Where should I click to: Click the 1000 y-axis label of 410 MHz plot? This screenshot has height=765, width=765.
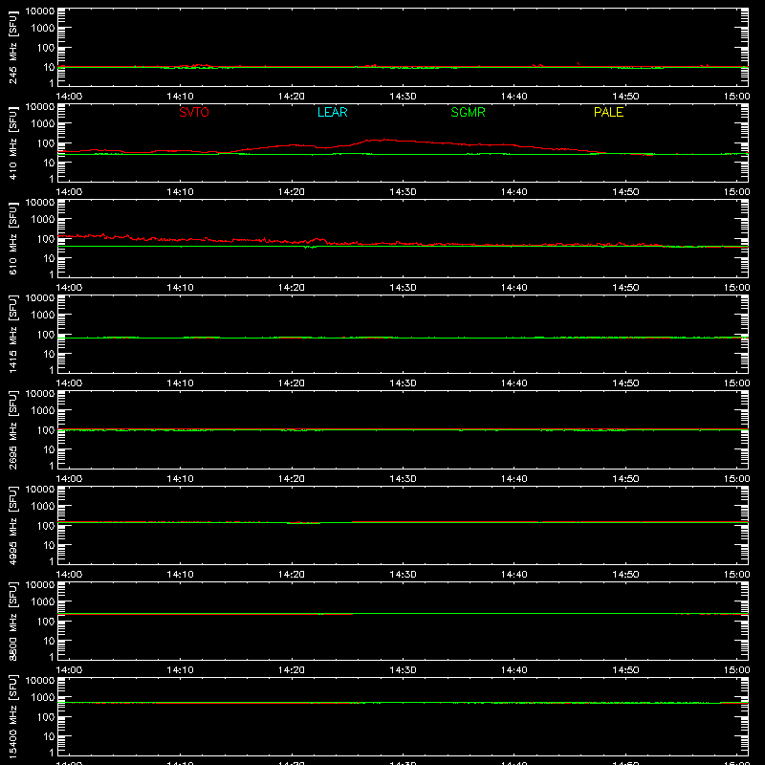coord(43,124)
